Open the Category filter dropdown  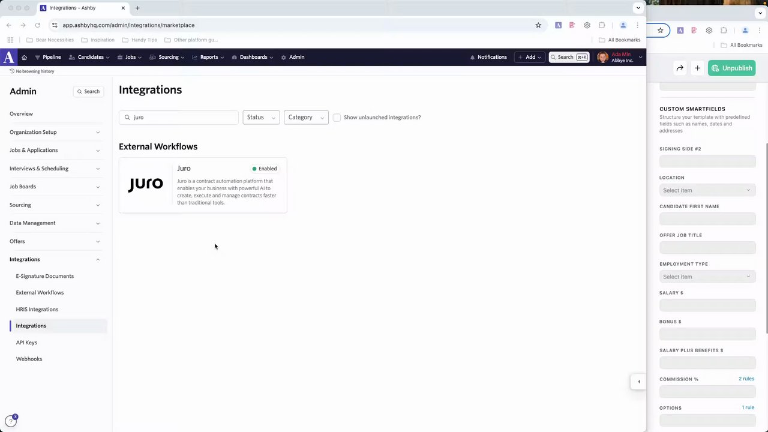pyautogui.click(x=306, y=118)
